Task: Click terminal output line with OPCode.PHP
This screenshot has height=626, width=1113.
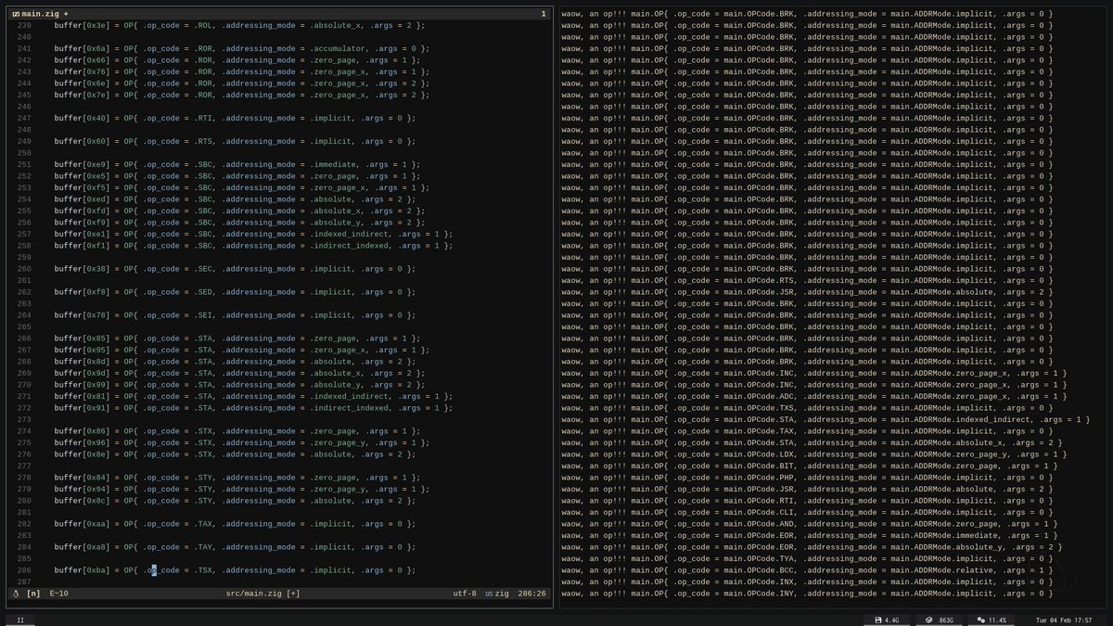Action: pos(807,478)
